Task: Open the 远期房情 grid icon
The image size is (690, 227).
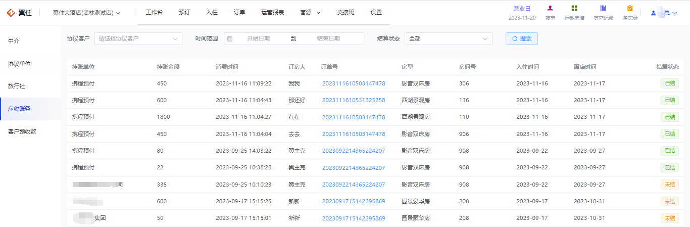Action: click(574, 8)
